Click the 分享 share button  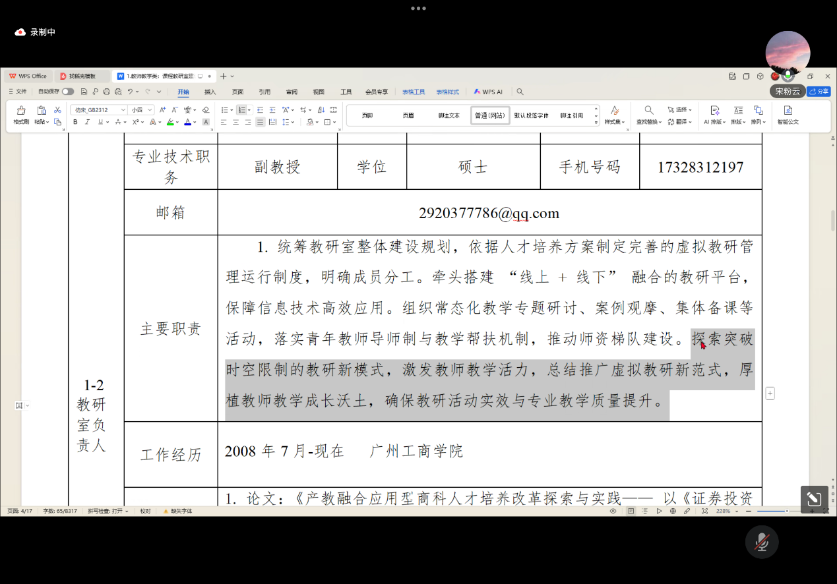(819, 92)
